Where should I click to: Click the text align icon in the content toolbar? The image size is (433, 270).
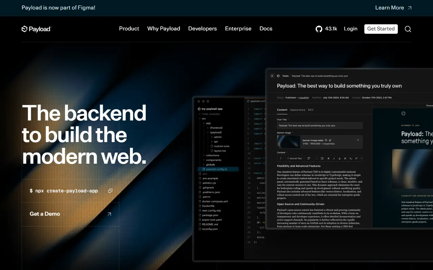pyautogui.click(x=309, y=158)
